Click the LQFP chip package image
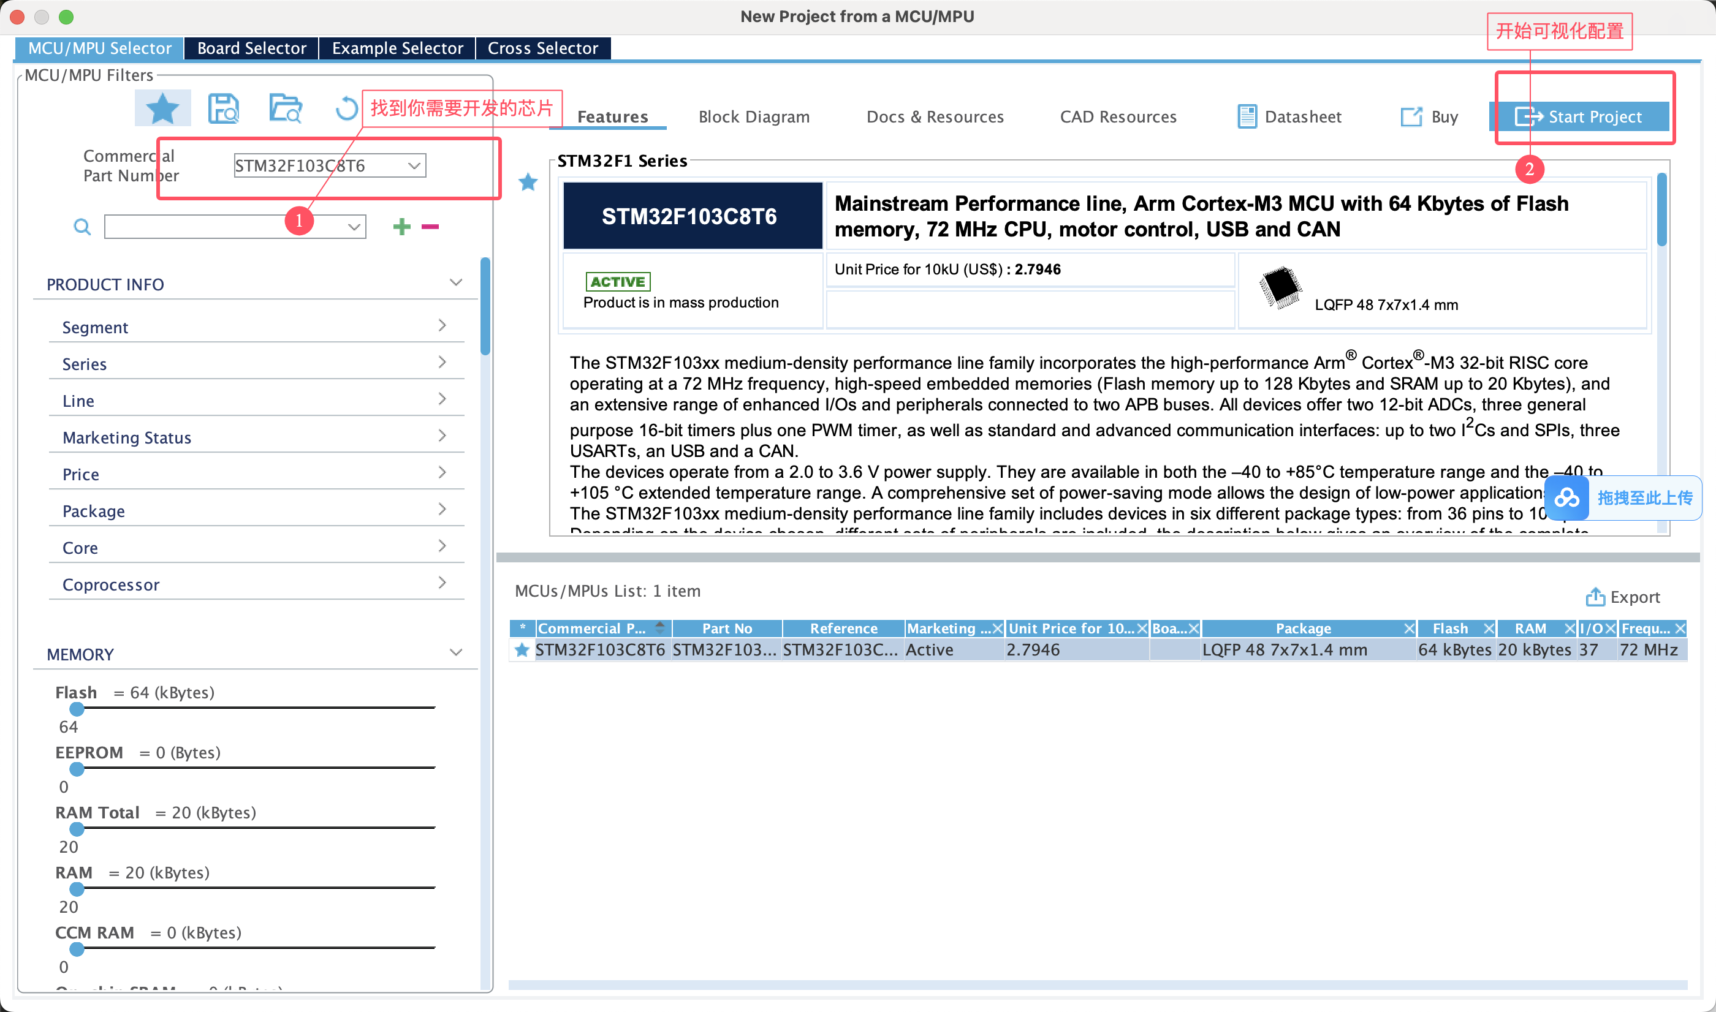 coord(1280,287)
